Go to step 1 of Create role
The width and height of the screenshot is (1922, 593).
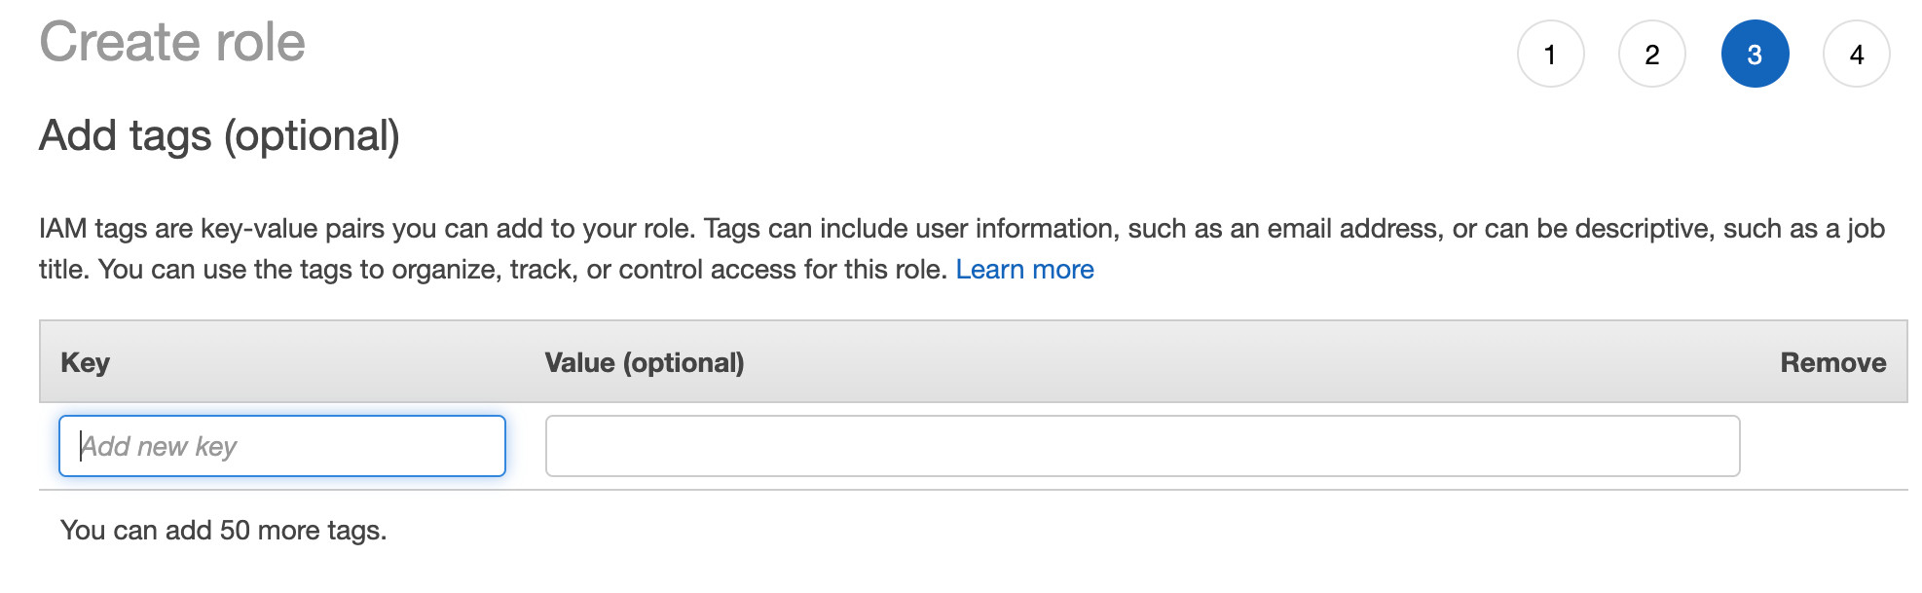pos(1550,54)
